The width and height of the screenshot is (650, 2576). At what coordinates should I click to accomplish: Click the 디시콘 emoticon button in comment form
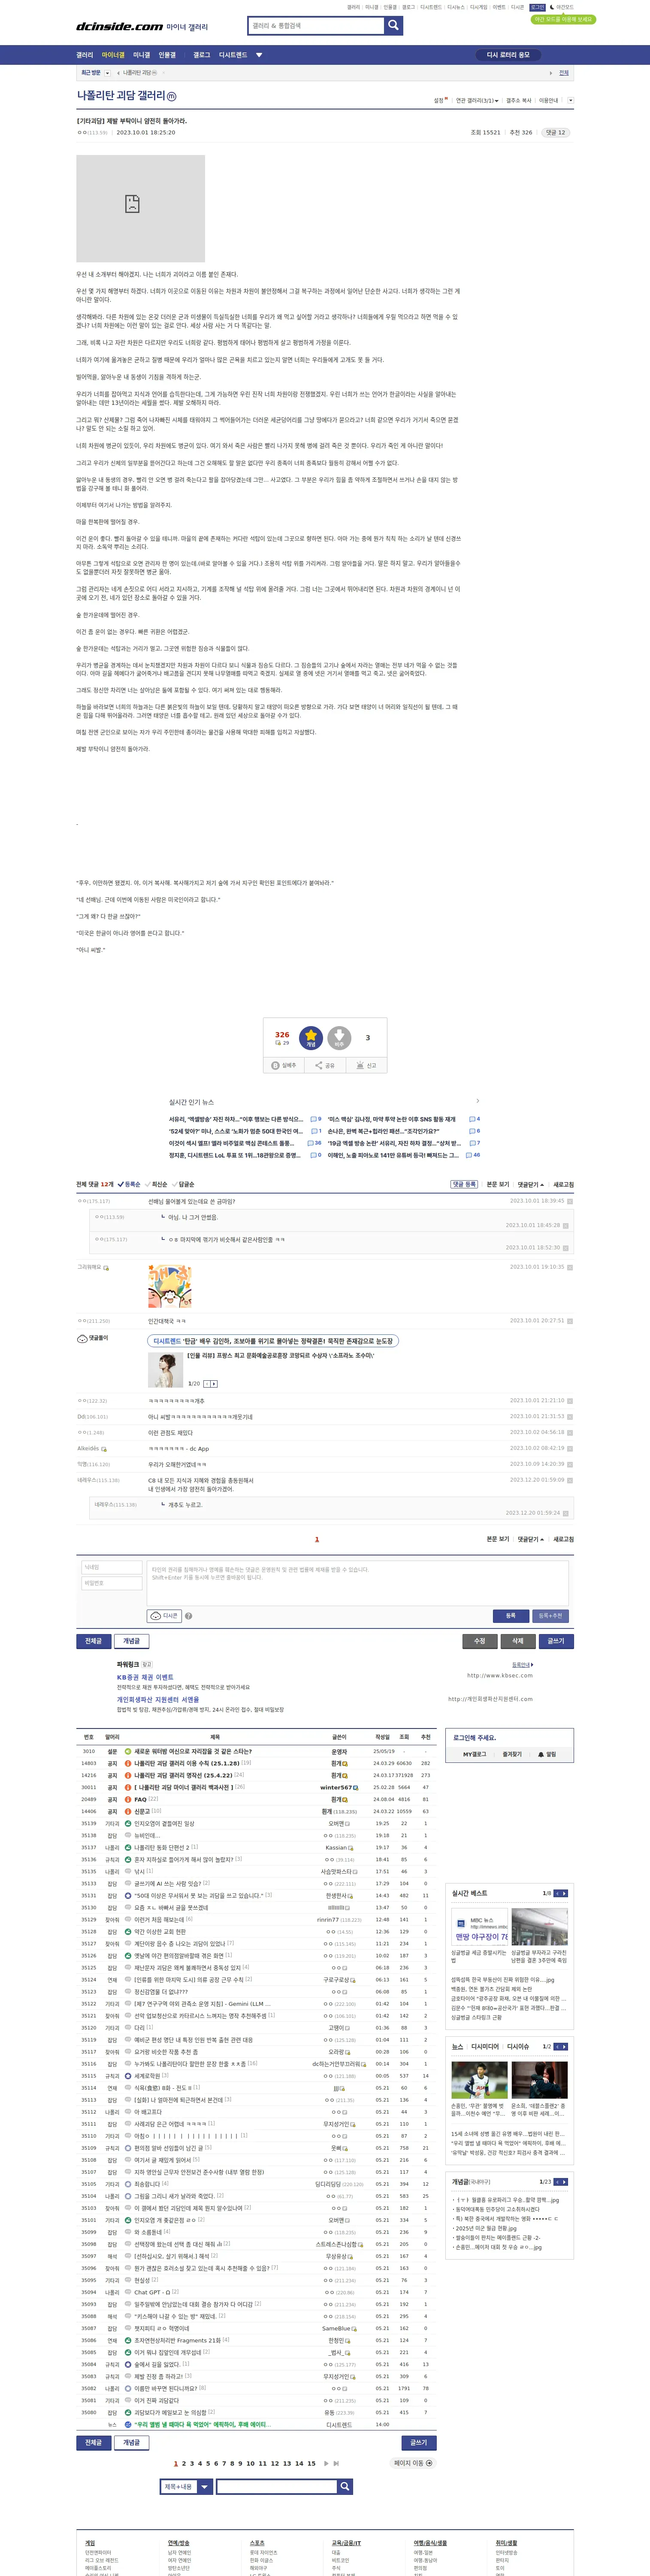tap(164, 1615)
